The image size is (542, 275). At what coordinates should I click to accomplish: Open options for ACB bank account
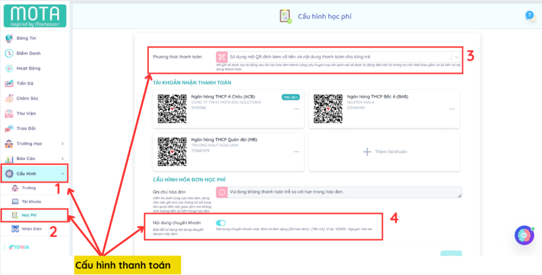(x=296, y=108)
